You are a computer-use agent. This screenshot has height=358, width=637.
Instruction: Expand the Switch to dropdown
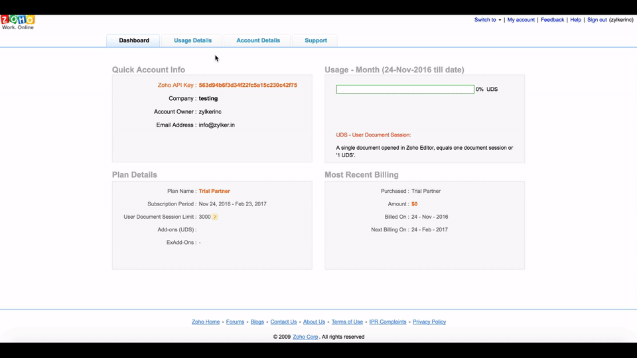[487, 20]
